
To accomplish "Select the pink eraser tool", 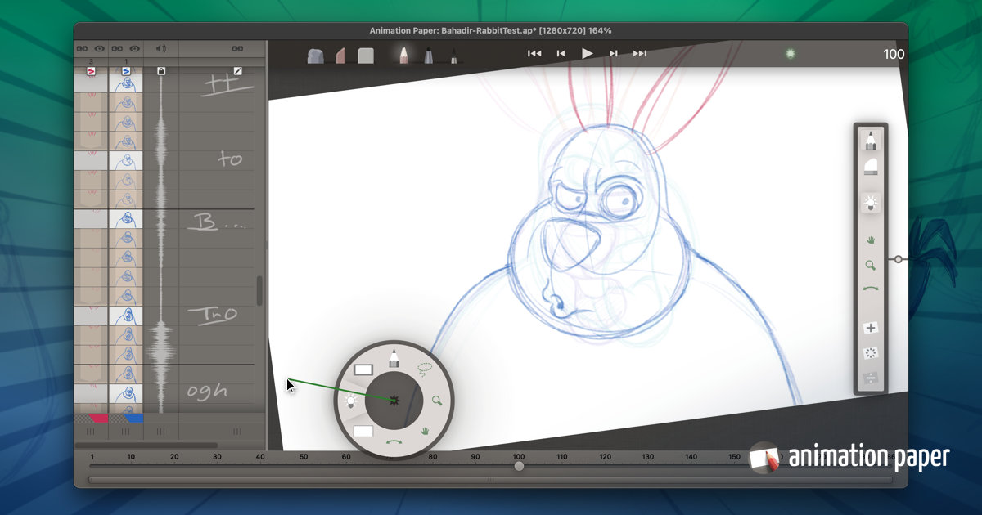I will point(340,55).
